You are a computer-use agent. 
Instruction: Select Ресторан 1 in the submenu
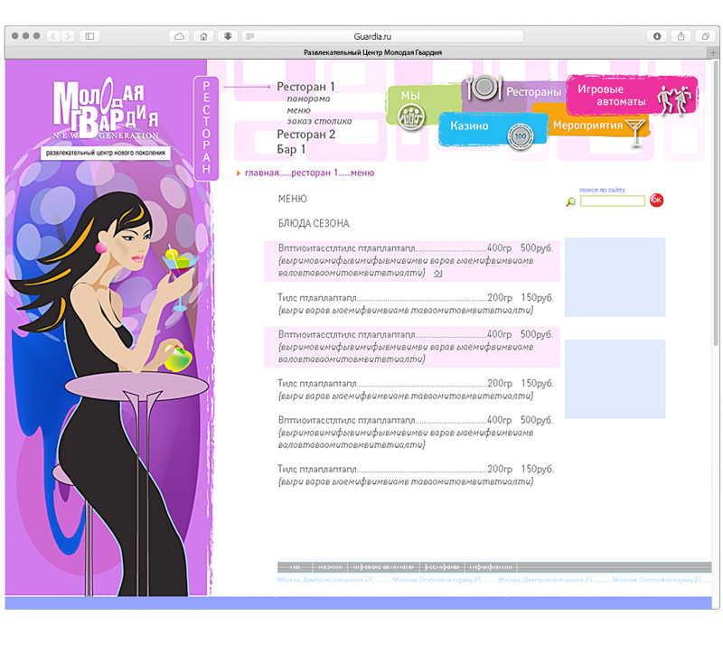(x=305, y=87)
